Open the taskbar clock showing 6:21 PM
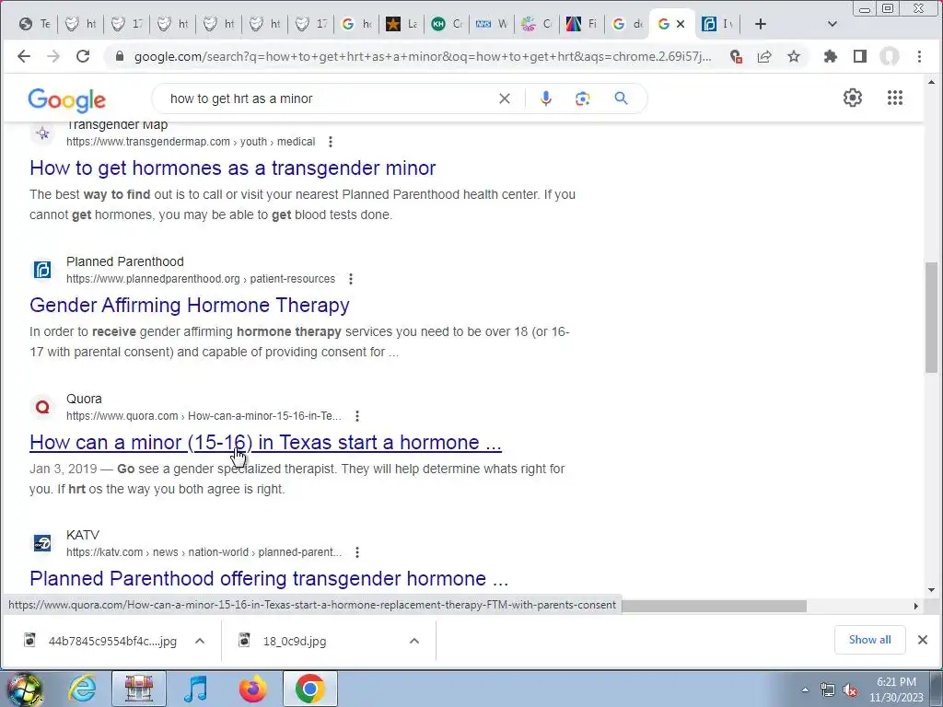 [896, 690]
